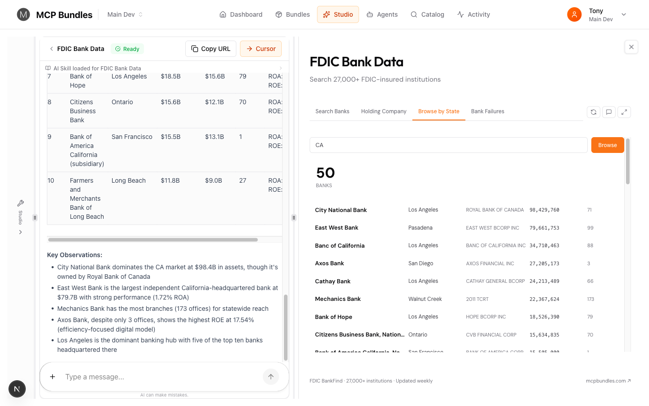
Task: Open the Bank Failures tab
Action: 488,111
